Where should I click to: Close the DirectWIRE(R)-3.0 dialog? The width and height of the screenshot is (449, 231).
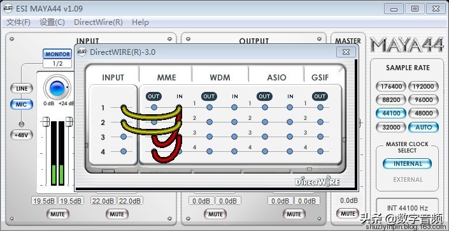tap(346, 52)
